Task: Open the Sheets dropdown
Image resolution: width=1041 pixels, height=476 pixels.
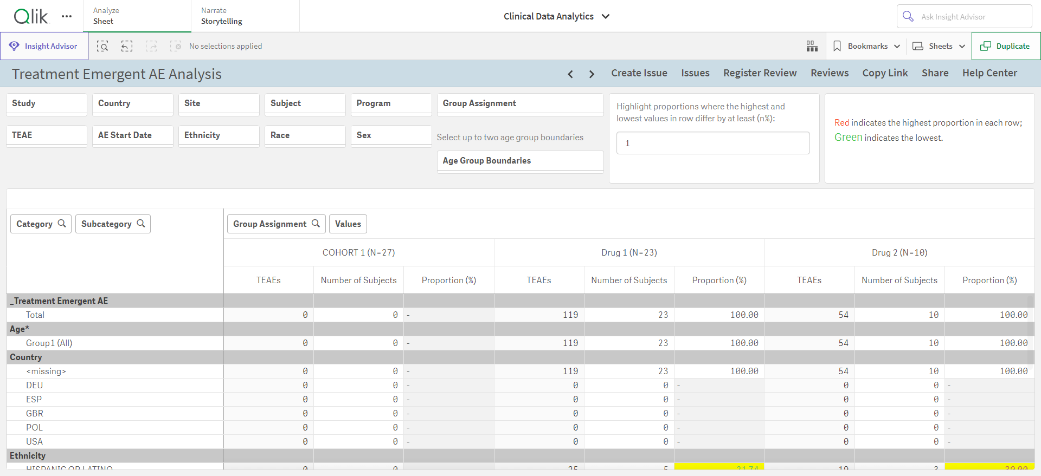Action: (x=939, y=46)
